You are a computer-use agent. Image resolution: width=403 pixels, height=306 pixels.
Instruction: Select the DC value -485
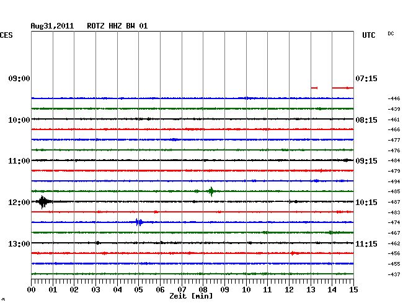tap(394, 191)
